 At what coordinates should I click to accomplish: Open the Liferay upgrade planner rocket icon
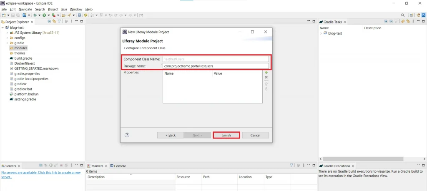(69, 15)
